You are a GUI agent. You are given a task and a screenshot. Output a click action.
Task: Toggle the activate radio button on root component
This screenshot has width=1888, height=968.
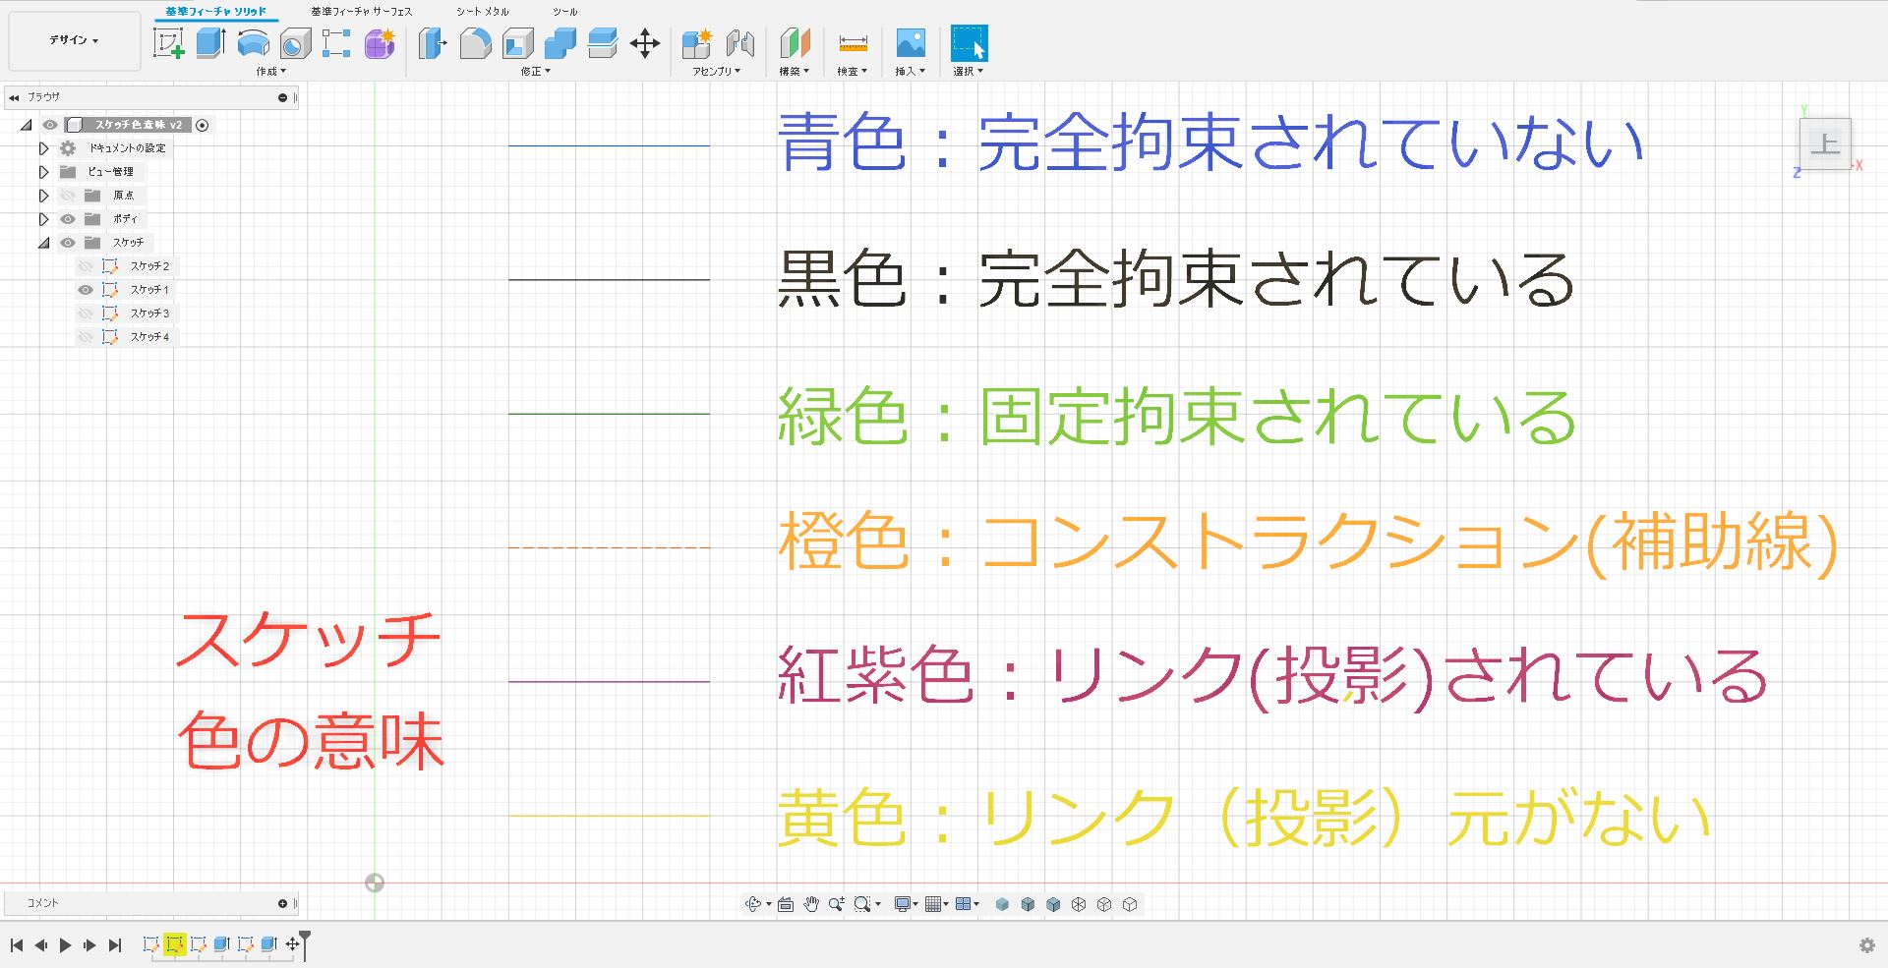pos(202,125)
